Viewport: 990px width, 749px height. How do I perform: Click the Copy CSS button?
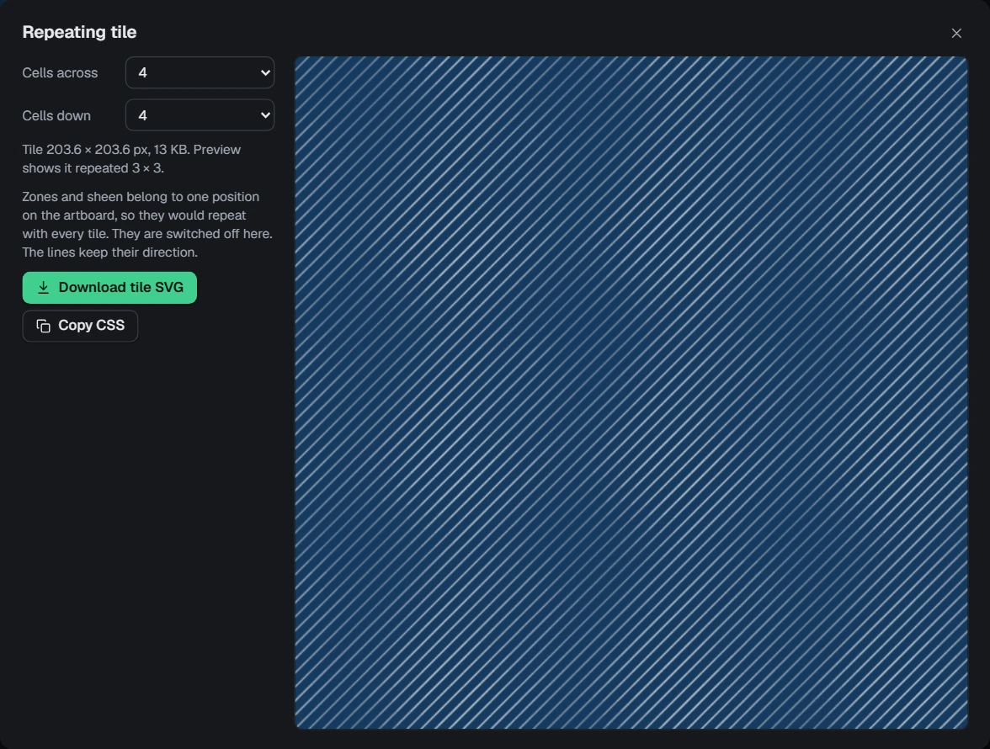click(x=80, y=326)
